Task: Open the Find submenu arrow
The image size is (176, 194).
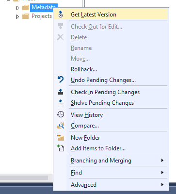Action: (x=162, y=172)
